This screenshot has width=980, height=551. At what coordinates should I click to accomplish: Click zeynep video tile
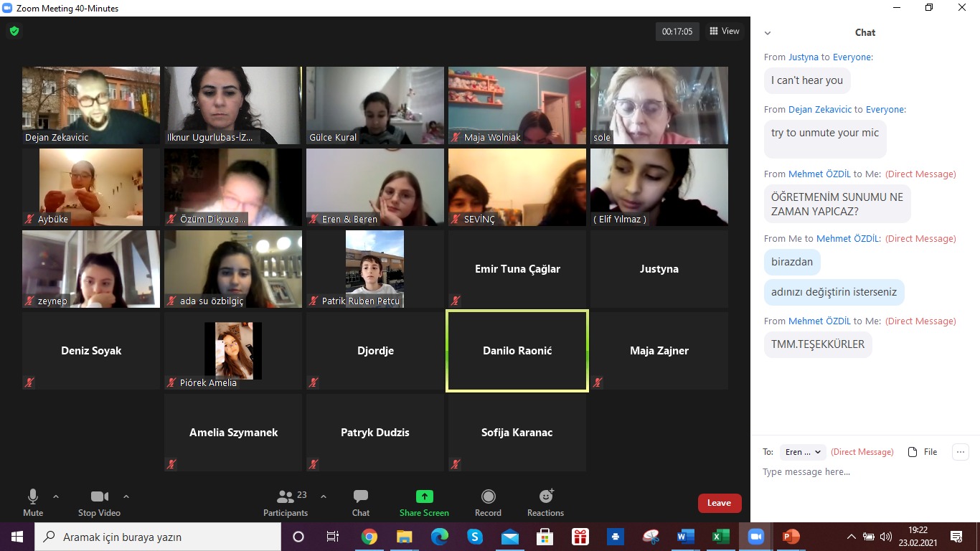click(91, 269)
